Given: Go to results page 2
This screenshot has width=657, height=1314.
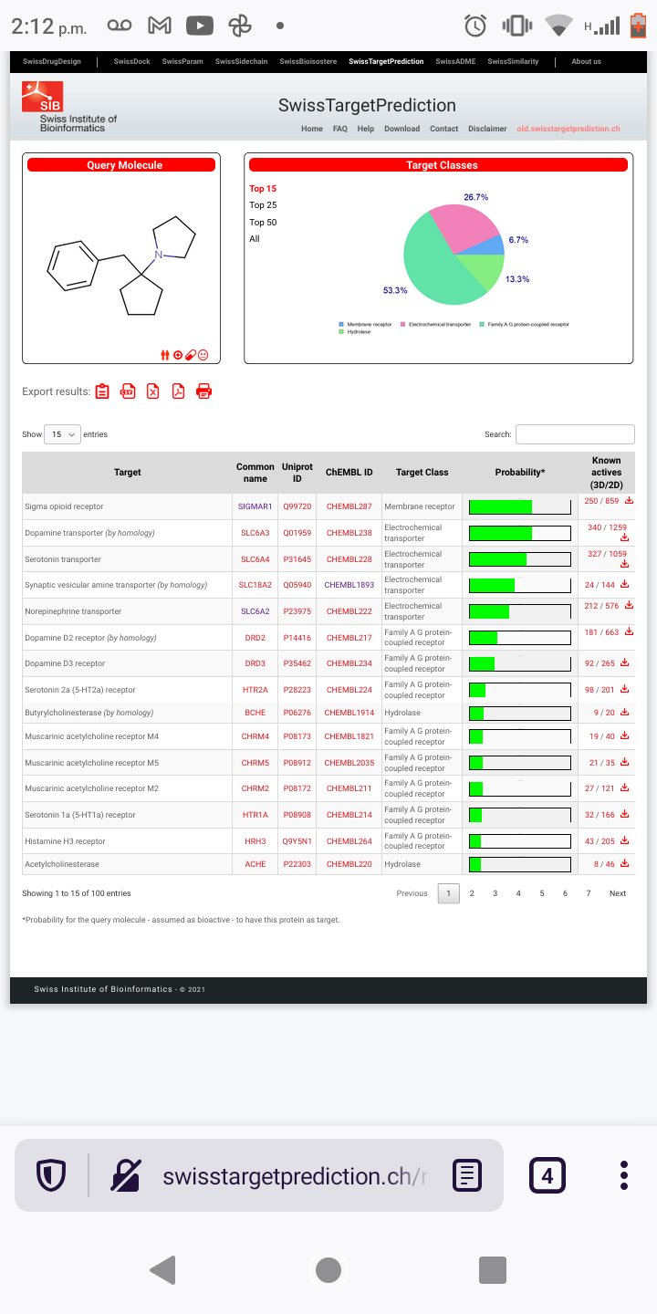Looking at the screenshot, I should click(472, 893).
